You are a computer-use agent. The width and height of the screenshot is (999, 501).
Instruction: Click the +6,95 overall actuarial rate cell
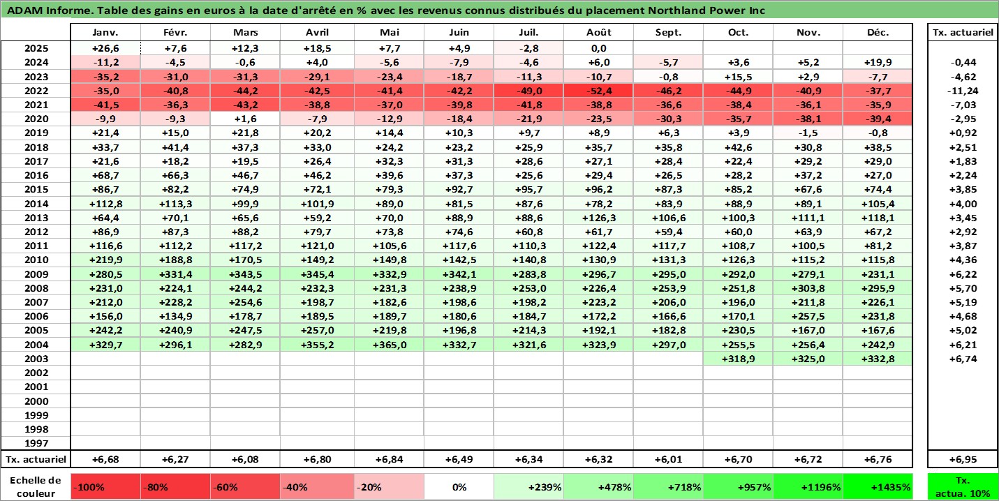[962, 459]
